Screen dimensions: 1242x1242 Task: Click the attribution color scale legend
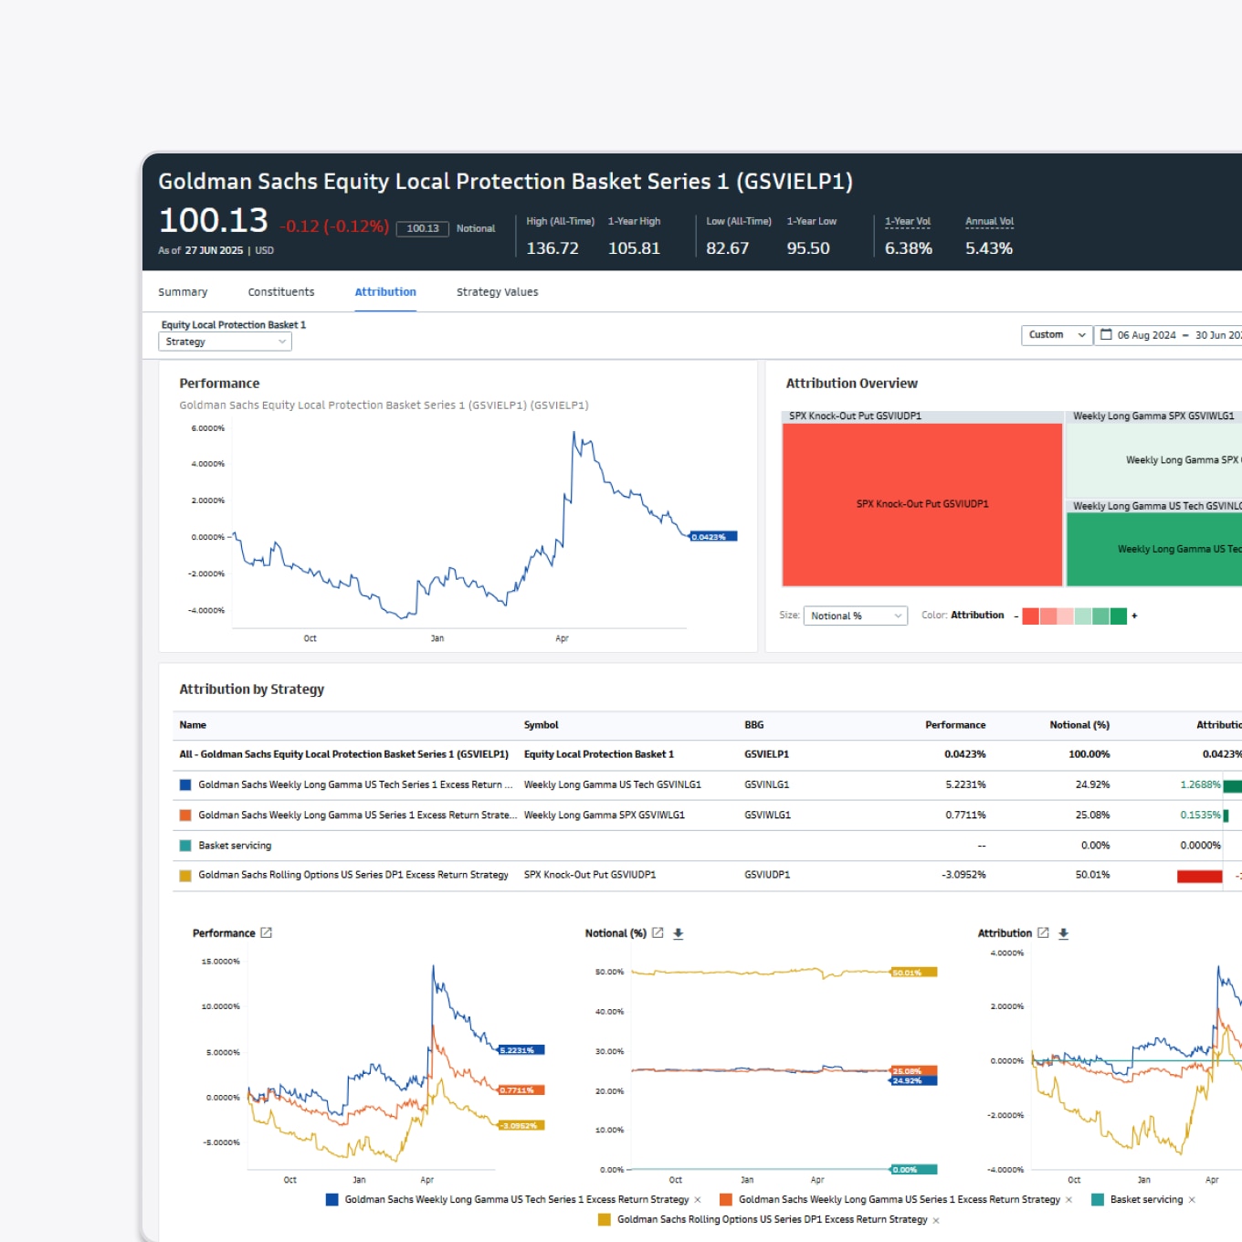pos(1074,616)
